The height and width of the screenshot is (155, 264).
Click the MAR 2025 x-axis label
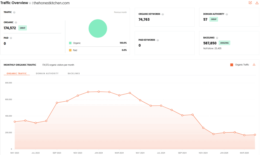click(x=244, y=153)
